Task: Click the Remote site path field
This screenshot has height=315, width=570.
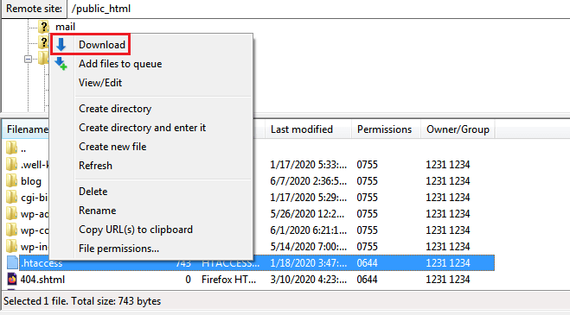Action: click(319, 9)
